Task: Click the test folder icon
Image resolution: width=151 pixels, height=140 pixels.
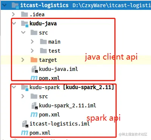Action: point(43,50)
